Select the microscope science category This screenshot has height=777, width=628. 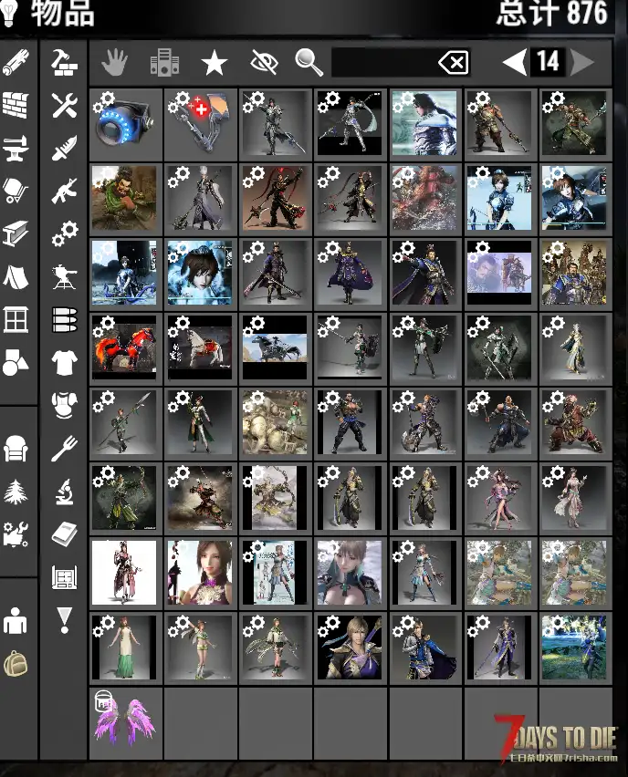tap(65, 492)
